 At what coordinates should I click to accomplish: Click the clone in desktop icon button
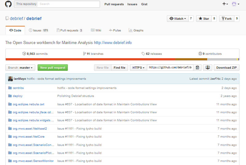(208, 67)
